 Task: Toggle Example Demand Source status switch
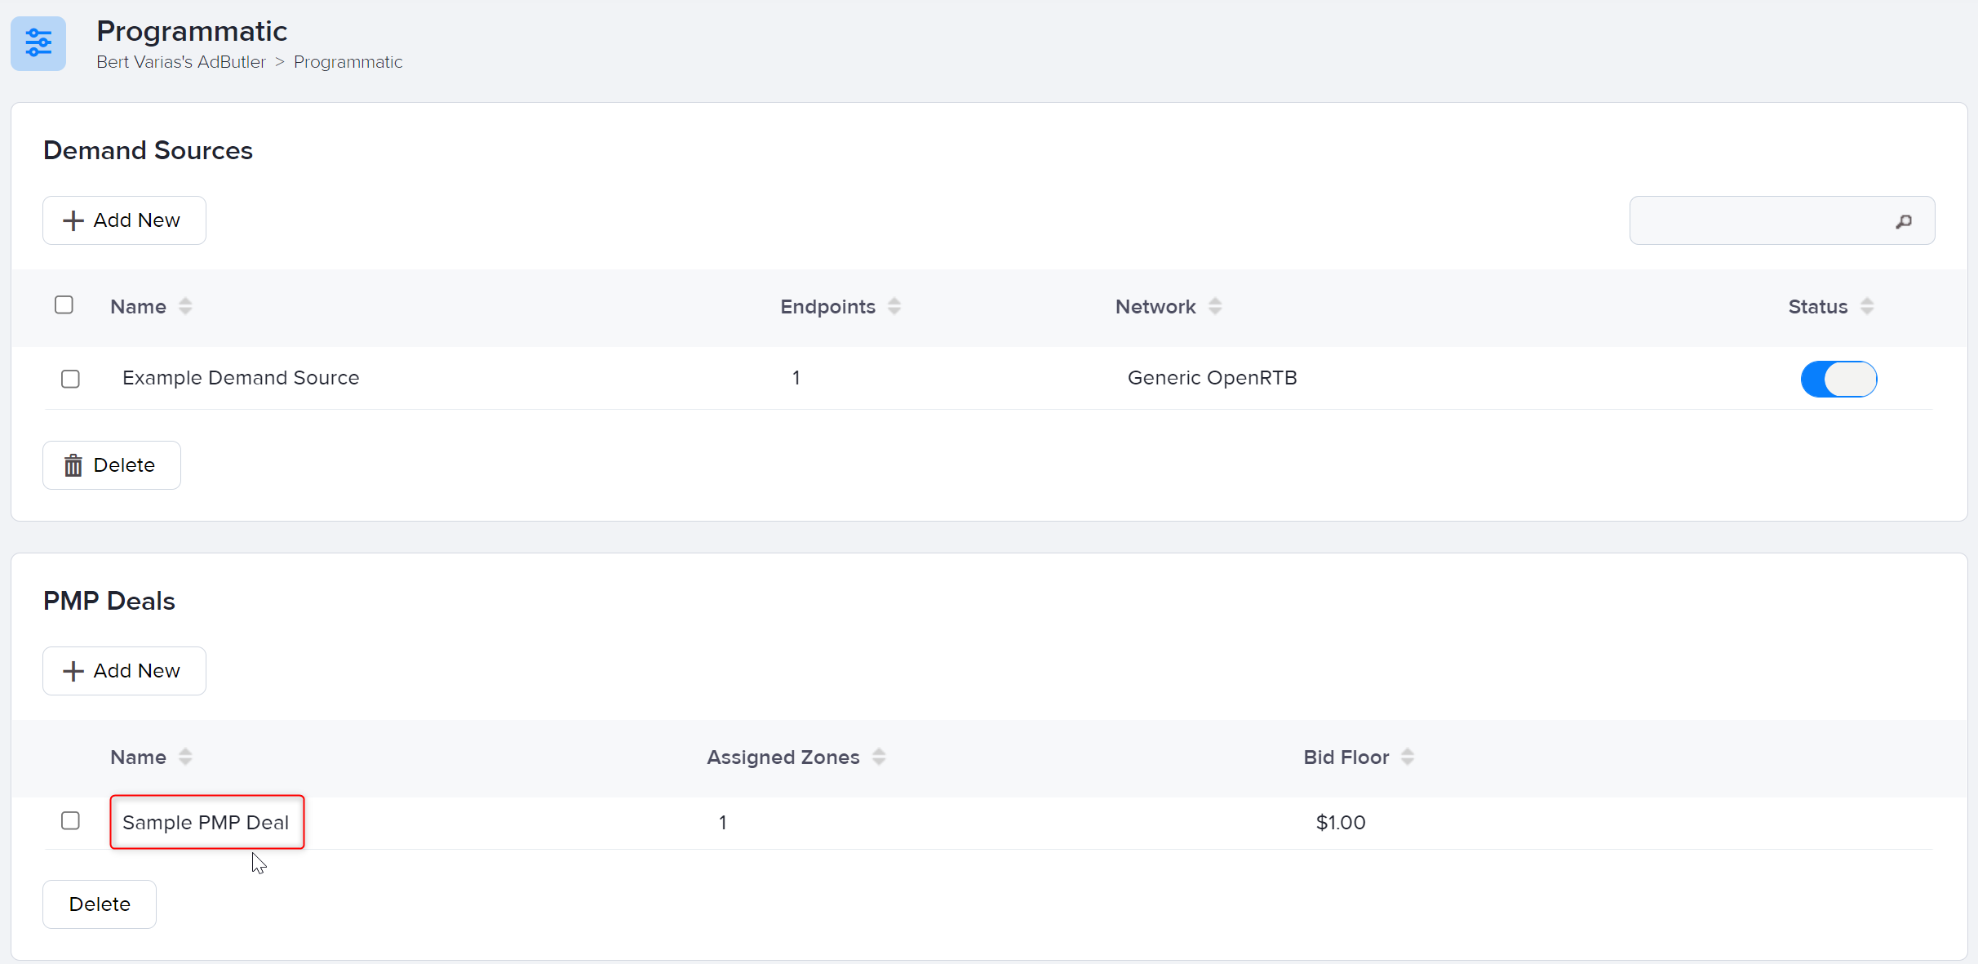coord(1838,379)
